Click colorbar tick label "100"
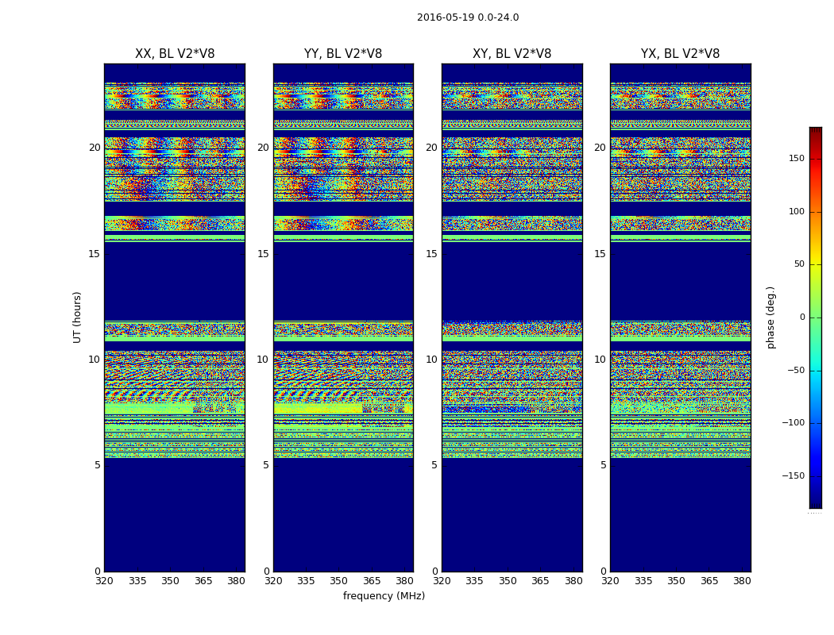Screen dimensions: 834x635 (x=797, y=211)
